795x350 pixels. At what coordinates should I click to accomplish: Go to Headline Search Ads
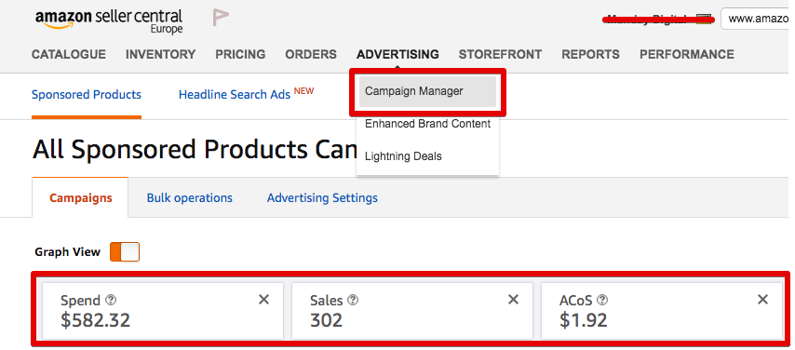click(235, 95)
